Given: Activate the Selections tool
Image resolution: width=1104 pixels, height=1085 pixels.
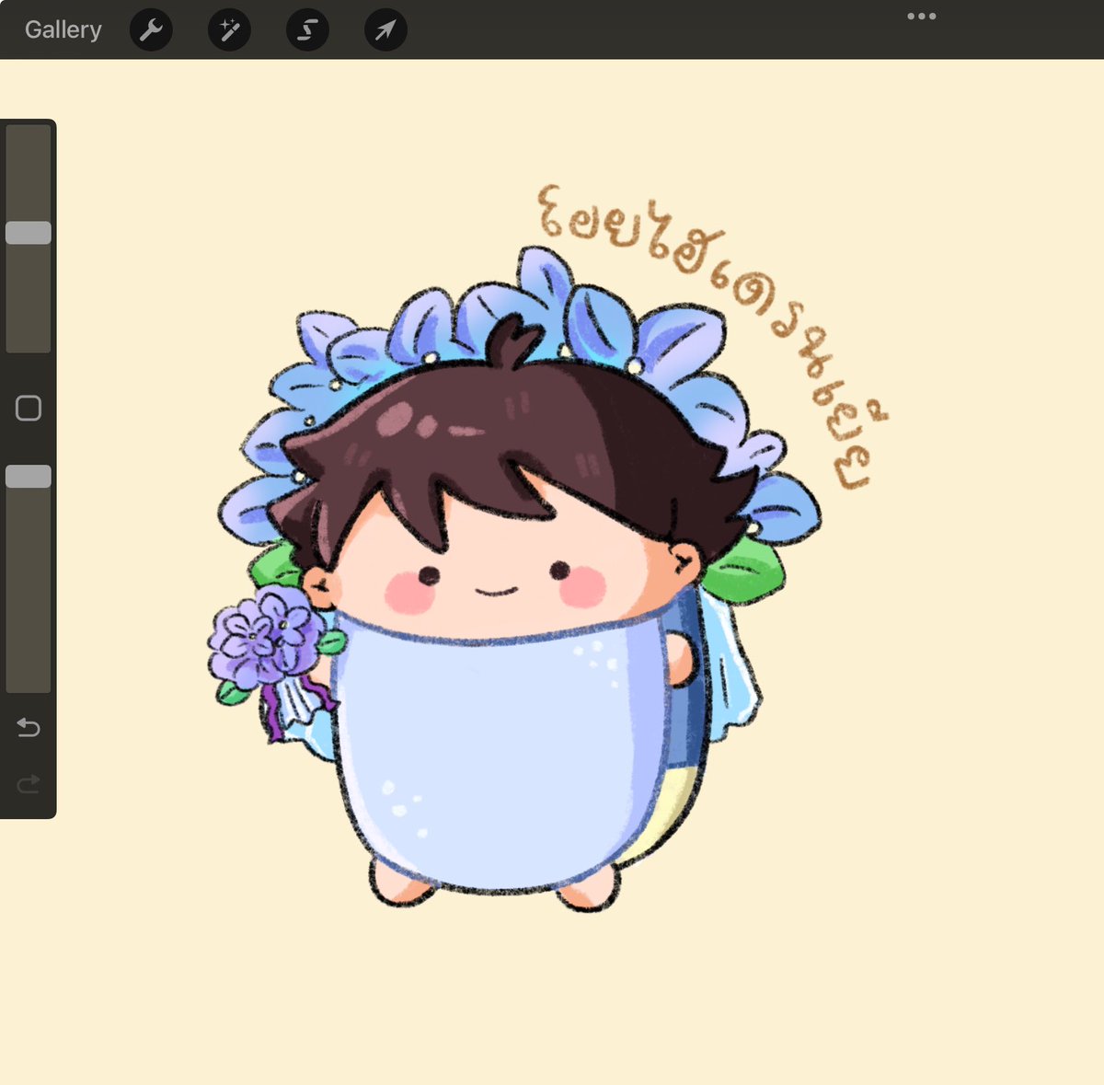Looking at the screenshot, I should 307,29.
